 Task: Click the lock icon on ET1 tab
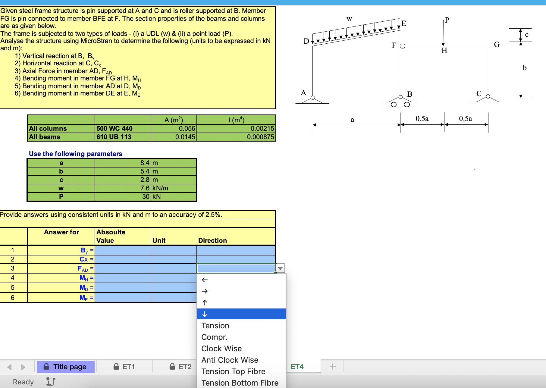coord(117,366)
